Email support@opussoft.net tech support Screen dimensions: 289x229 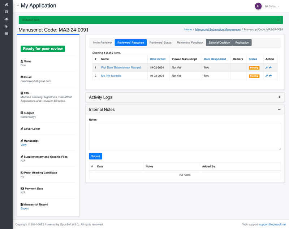273,224
